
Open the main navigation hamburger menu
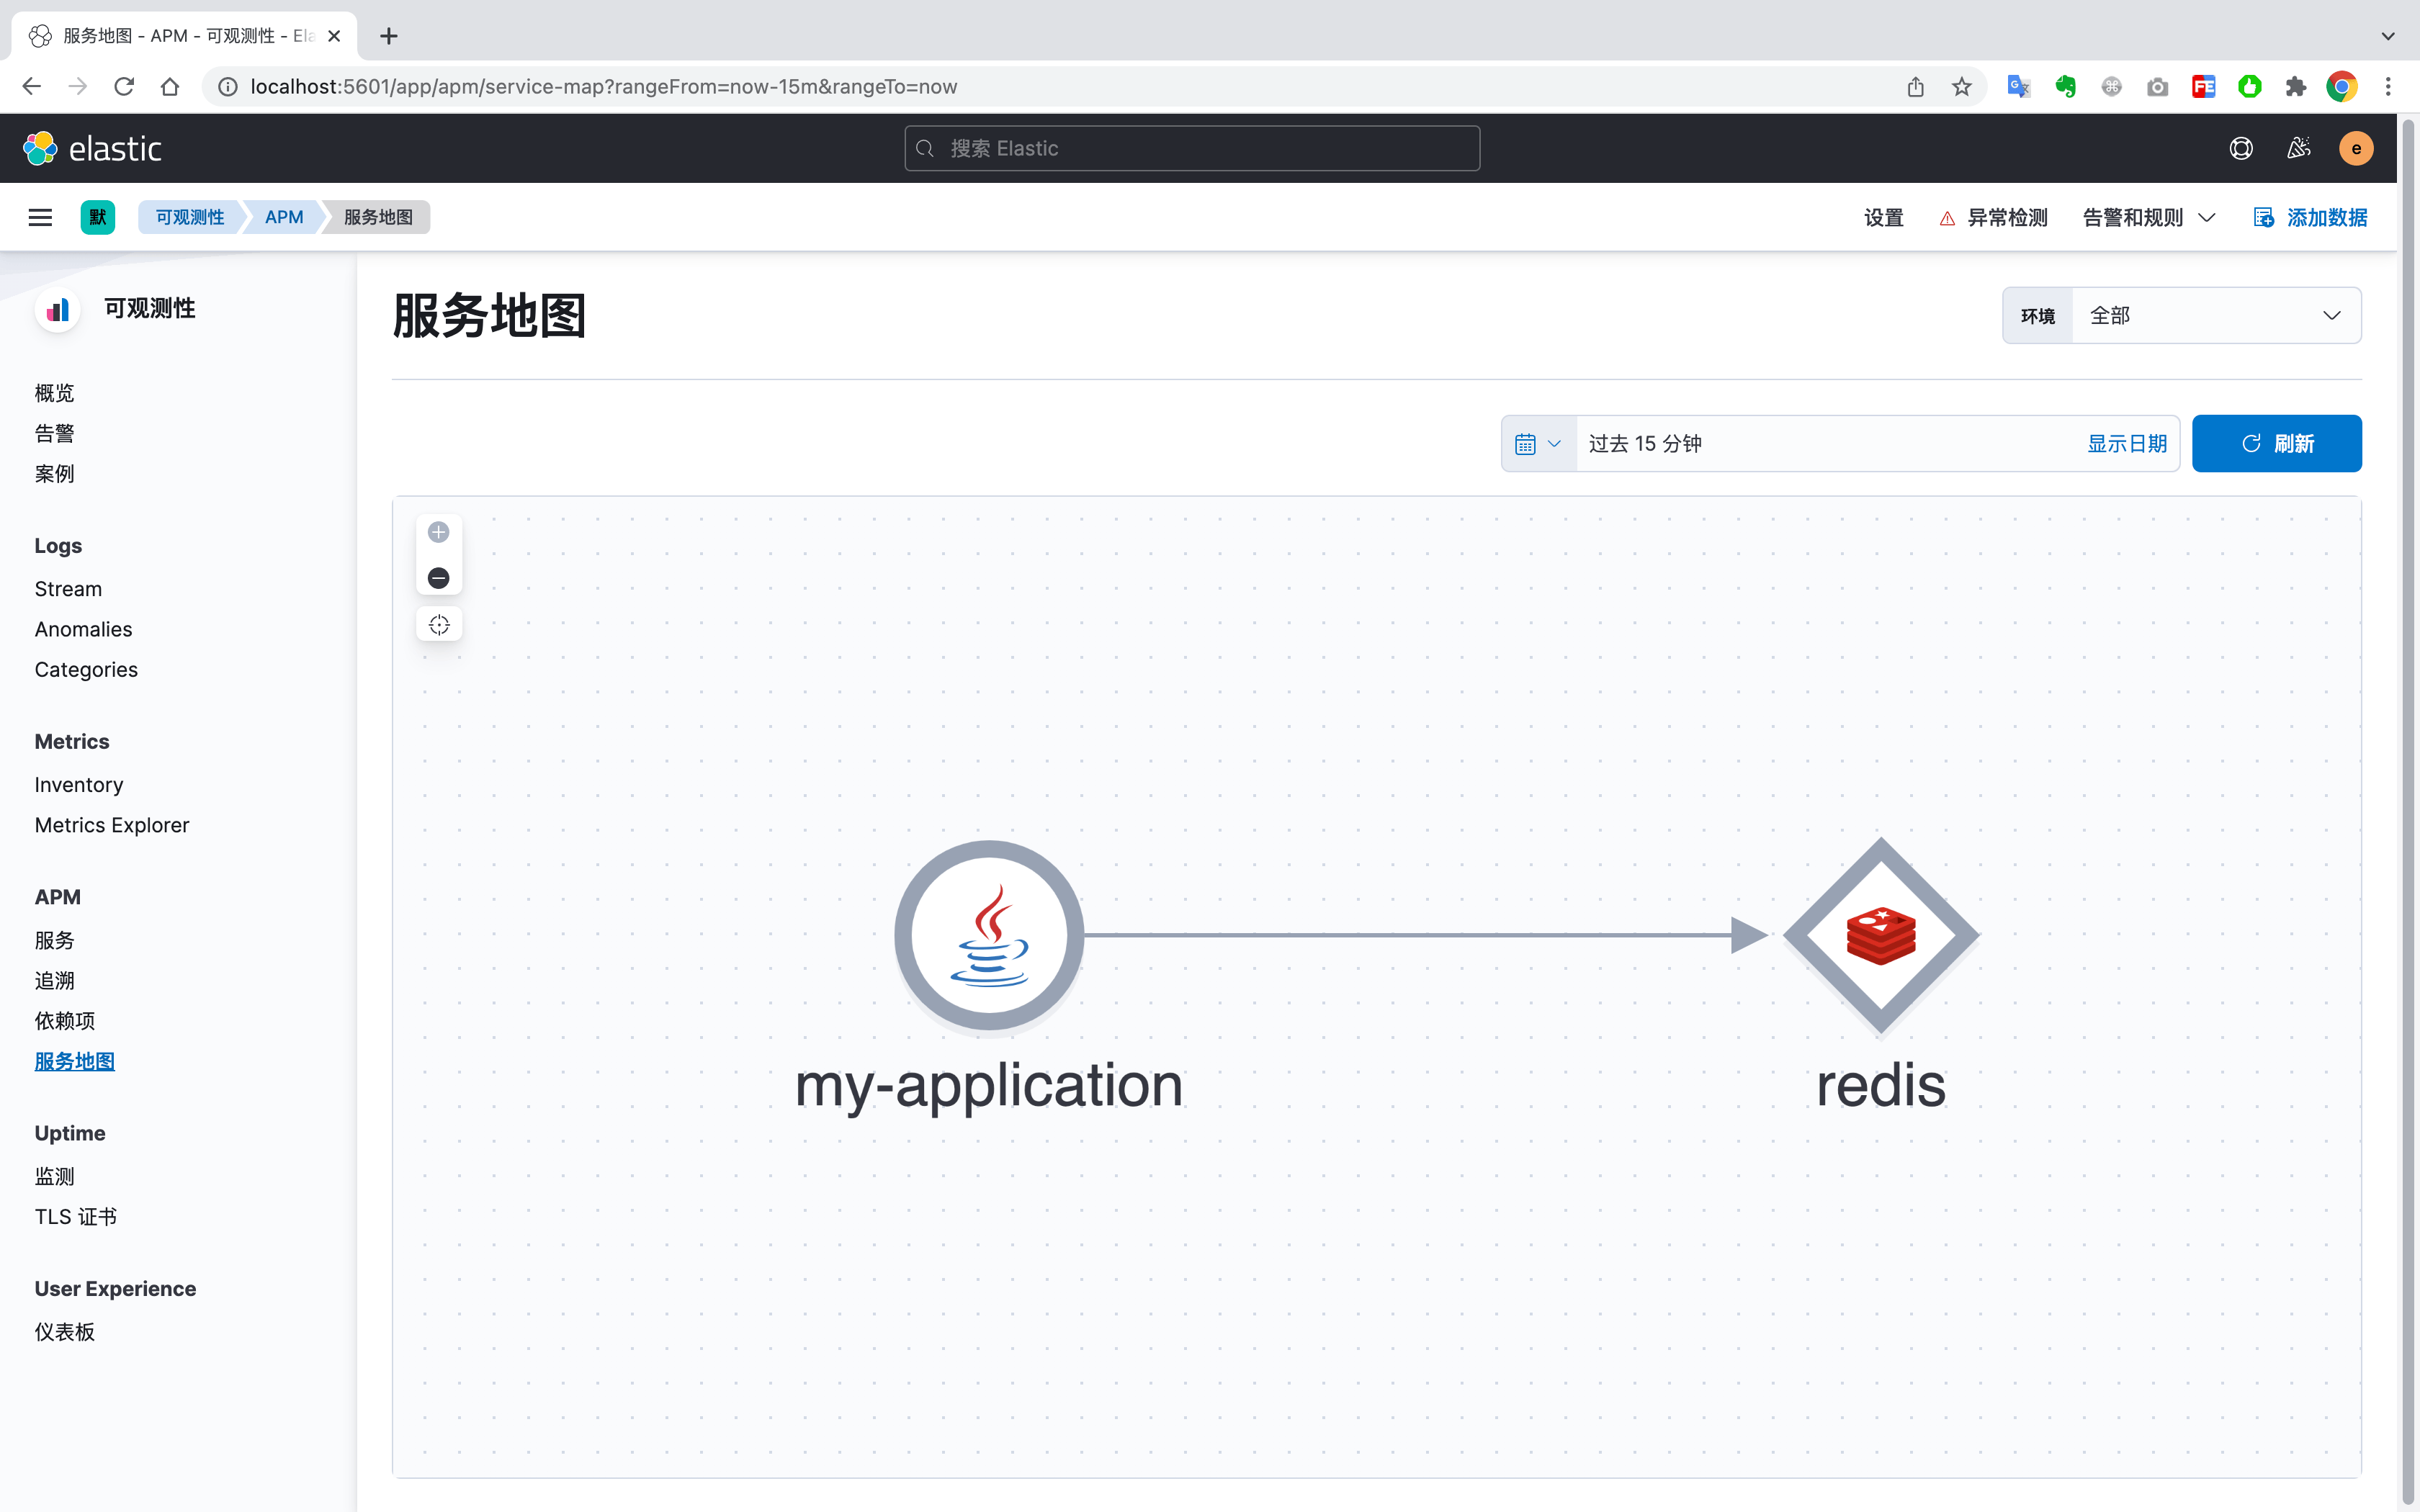[40, 217]
